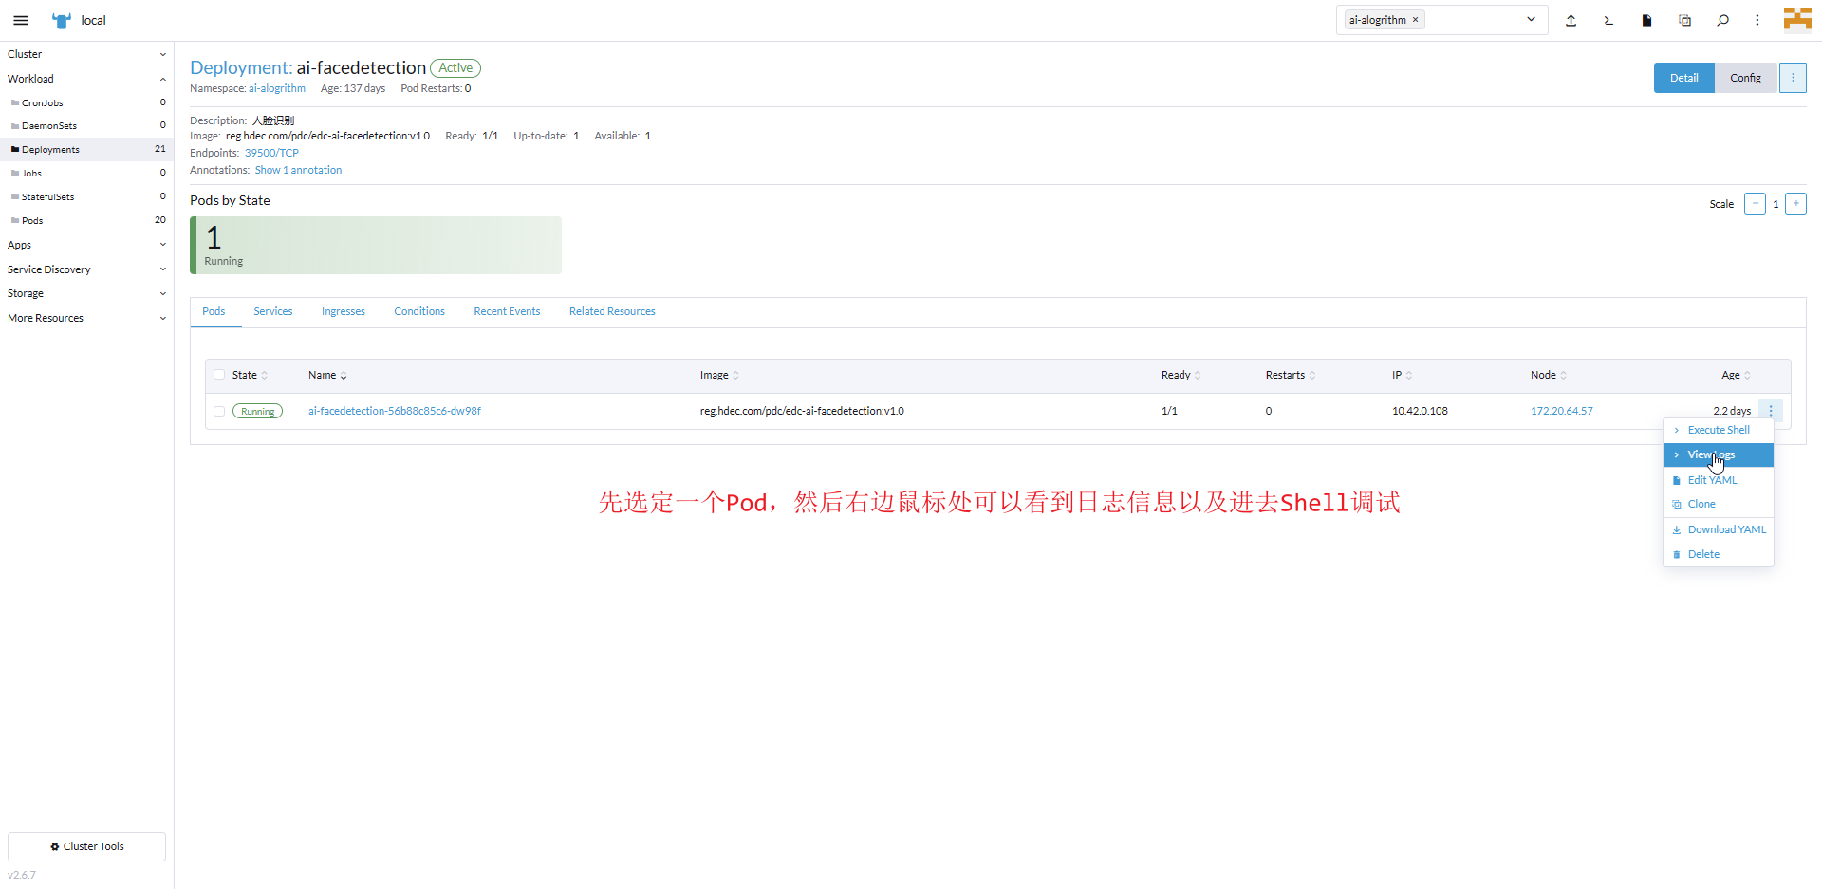
Task: Tick the ai-facedetection pod row checkbox
Action: click(x=219, y=411)
